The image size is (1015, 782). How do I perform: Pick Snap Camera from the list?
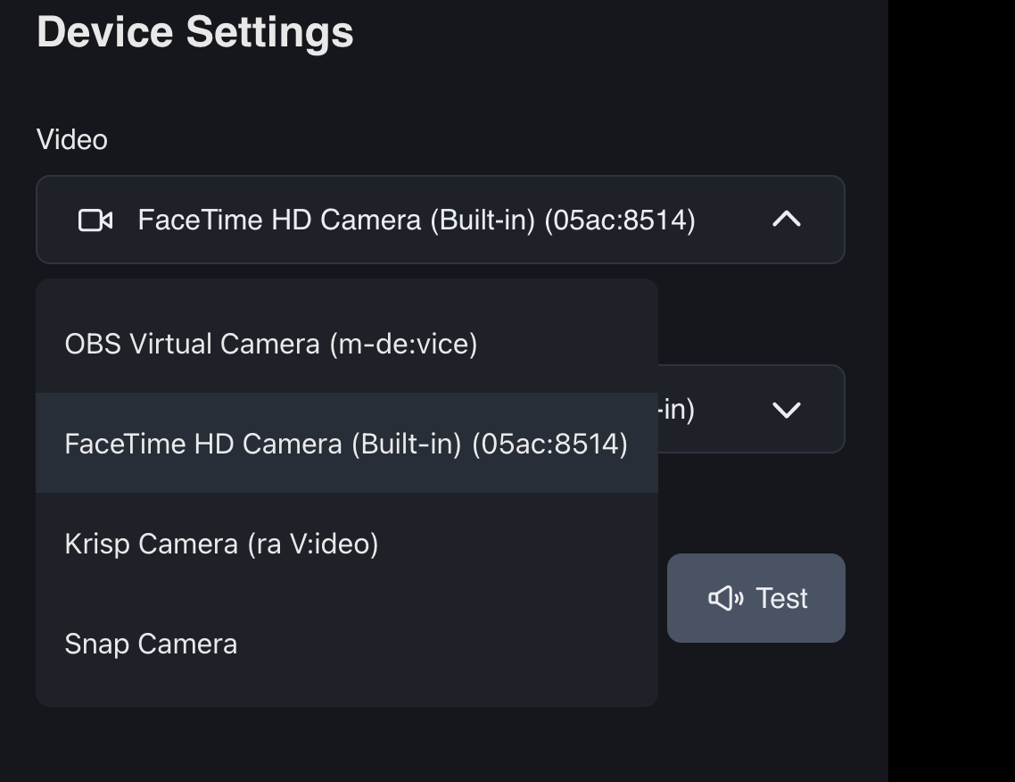(x=151, y=644)
